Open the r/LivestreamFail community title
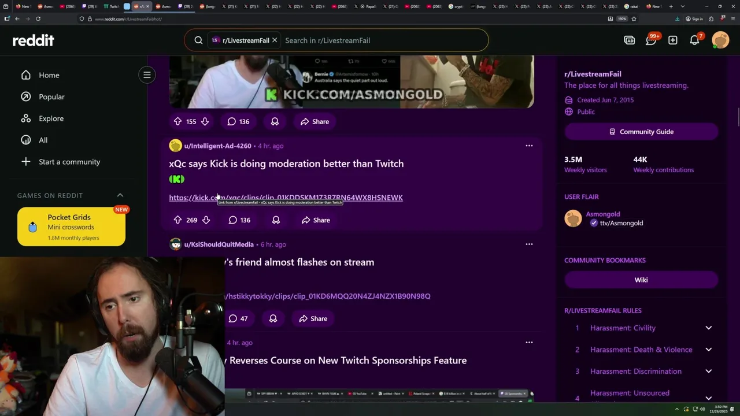Image resolution: width=740 pixels, height=416 pixels. tap(593, 74)
